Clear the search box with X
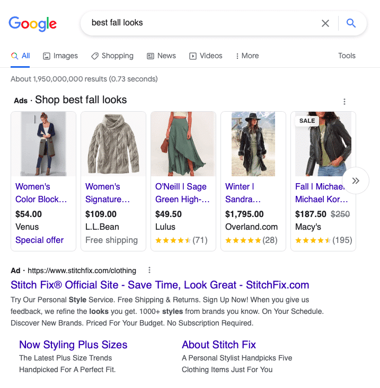Screen dimensions: 380x388 coord(325,23)
